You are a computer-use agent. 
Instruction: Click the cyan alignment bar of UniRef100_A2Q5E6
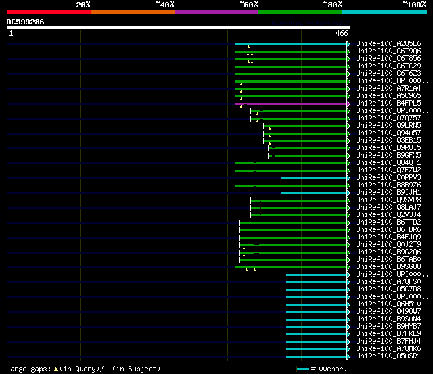coord(291,44)
